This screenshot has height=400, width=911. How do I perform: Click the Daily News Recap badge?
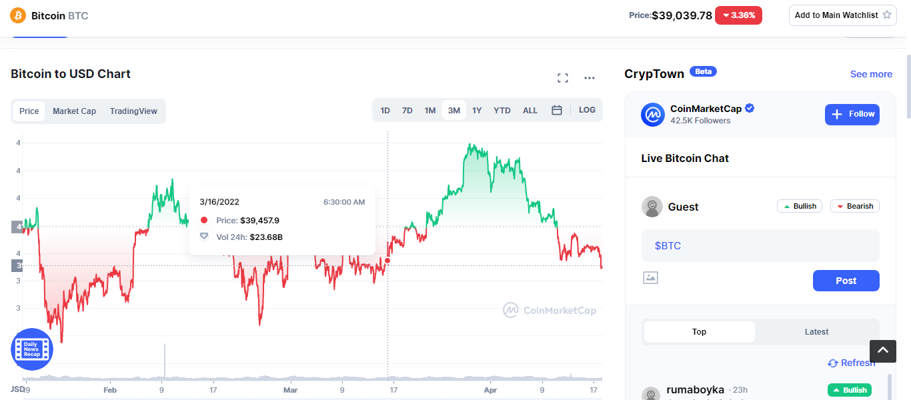32,349
